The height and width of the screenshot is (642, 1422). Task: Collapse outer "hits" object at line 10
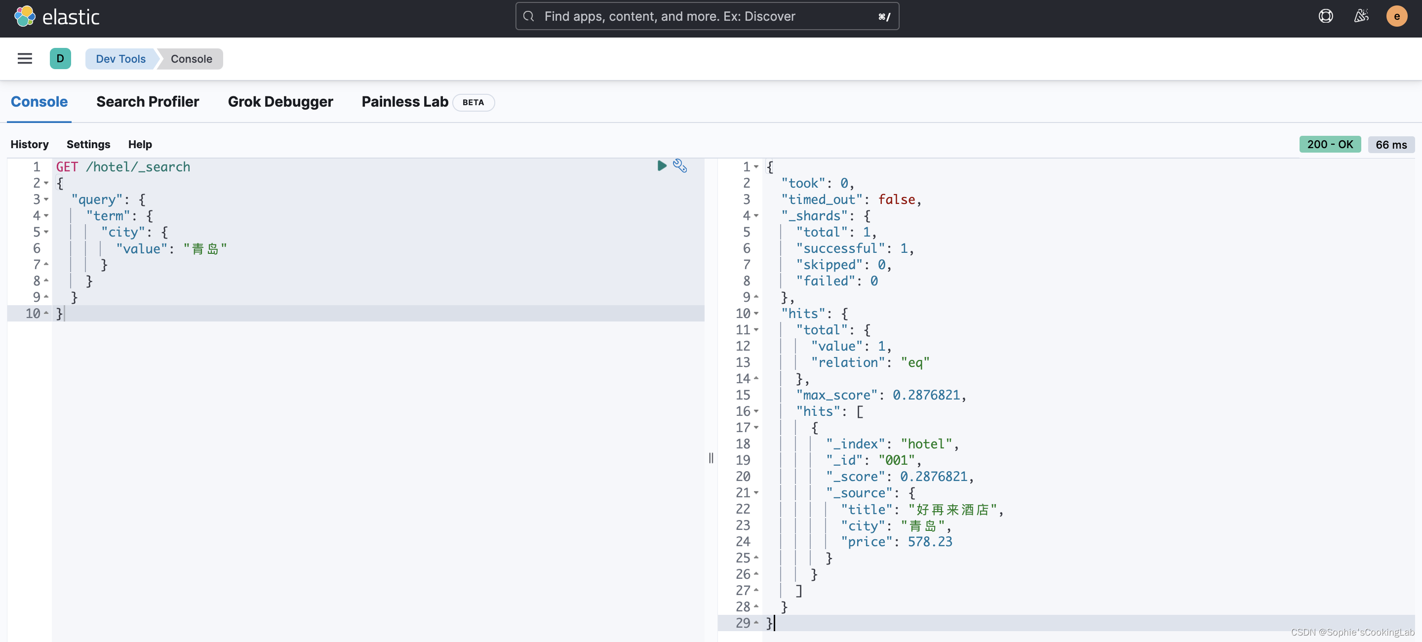(x=756, y=314)
